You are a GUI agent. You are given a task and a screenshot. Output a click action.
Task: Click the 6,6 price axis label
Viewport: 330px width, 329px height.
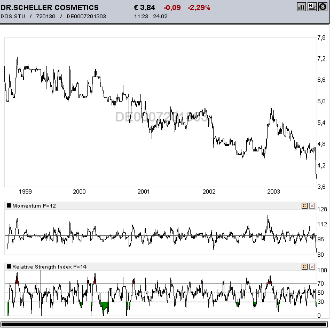point(321,80)
